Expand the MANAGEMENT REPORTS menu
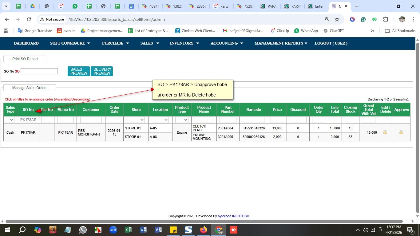 point(281,43)
